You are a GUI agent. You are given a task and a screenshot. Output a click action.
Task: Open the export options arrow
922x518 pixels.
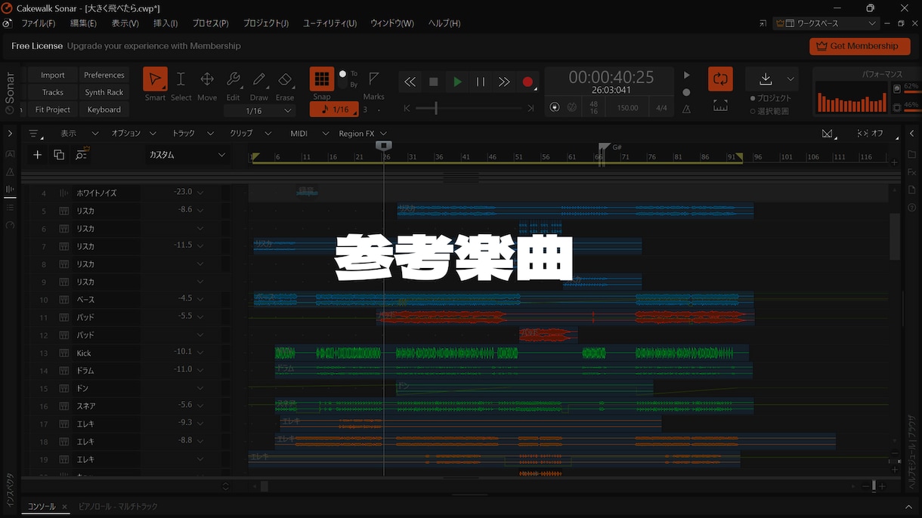[791, 79]
